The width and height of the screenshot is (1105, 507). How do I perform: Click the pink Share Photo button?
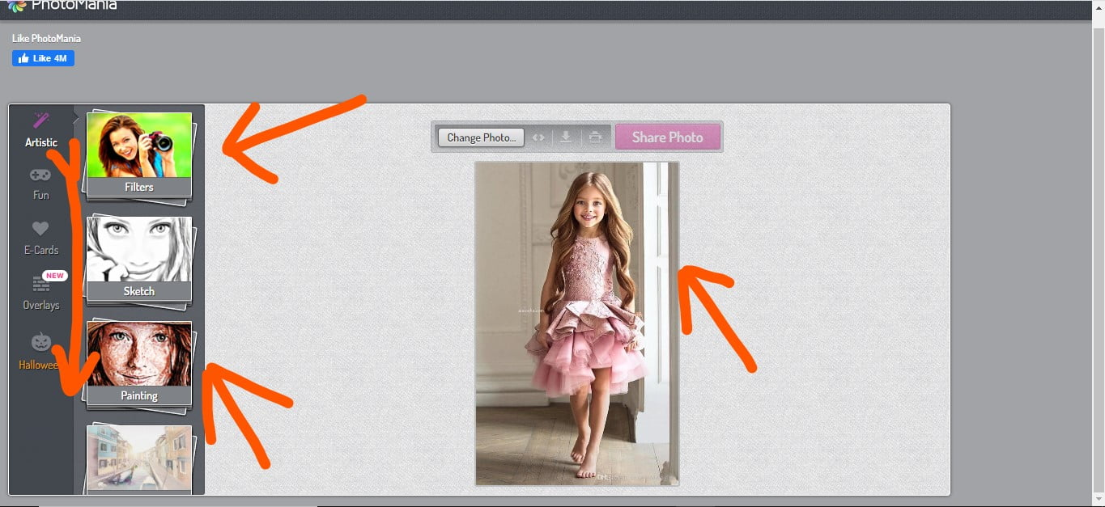coord(668,137)
